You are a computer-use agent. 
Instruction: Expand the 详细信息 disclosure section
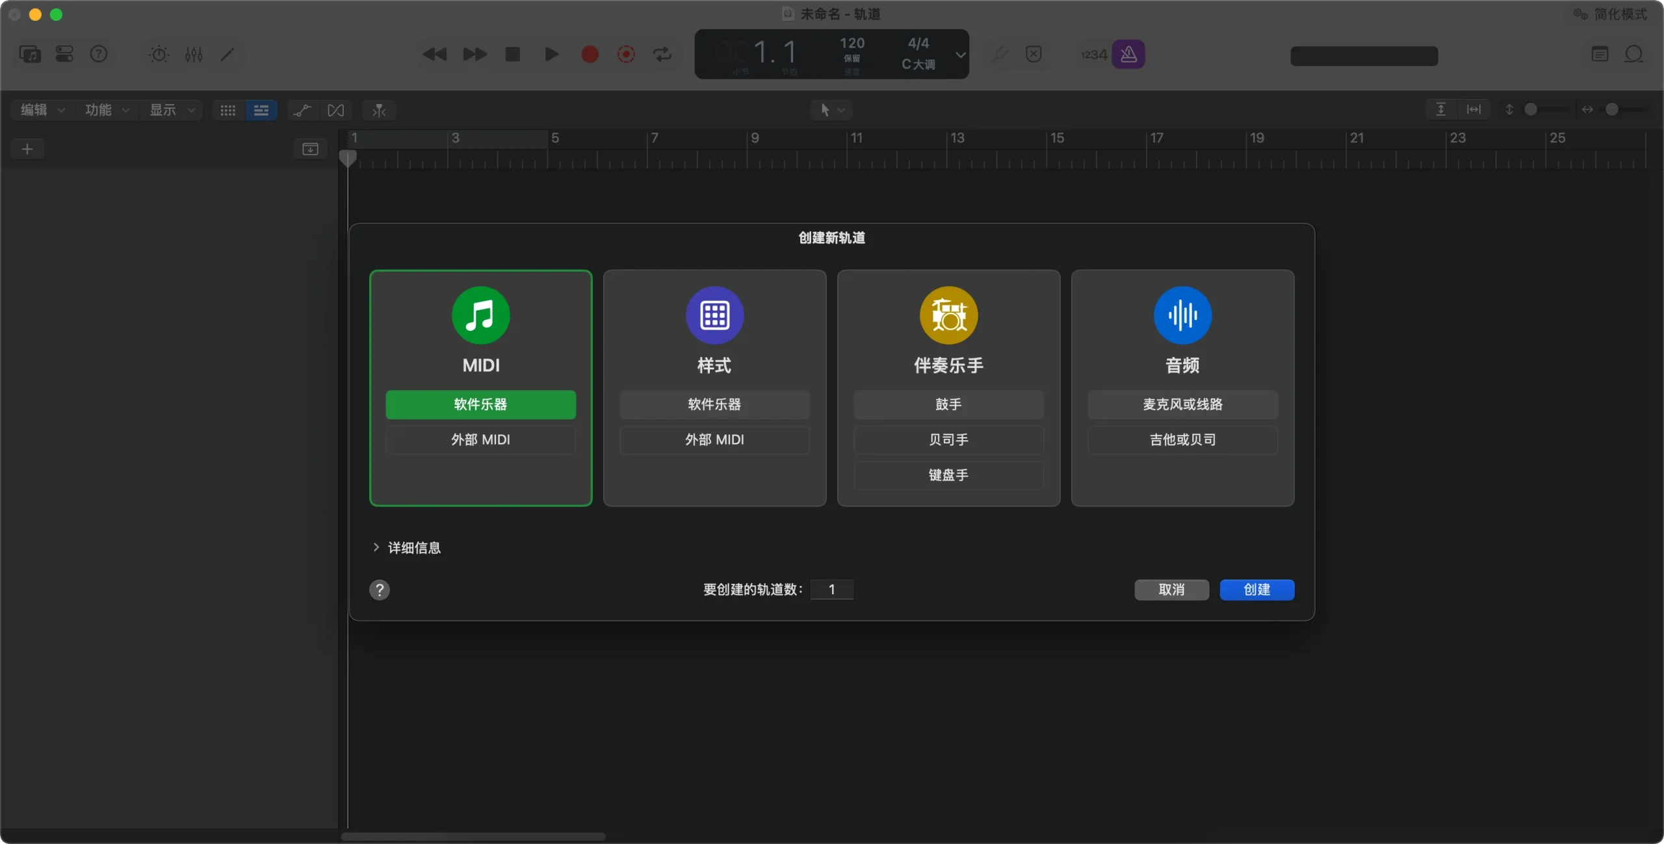[x=376, y=547]
